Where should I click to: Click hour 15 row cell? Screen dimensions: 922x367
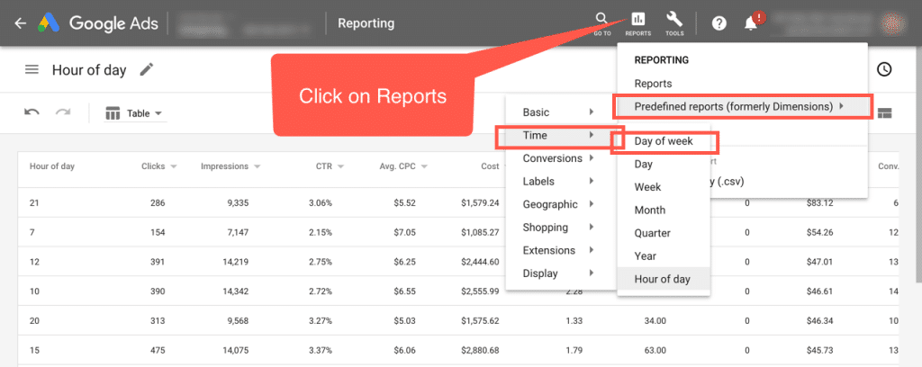[34, 351]
